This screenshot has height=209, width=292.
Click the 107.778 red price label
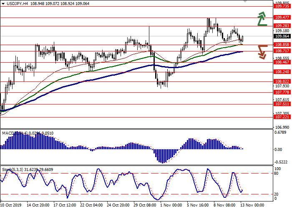coord(282,92)
